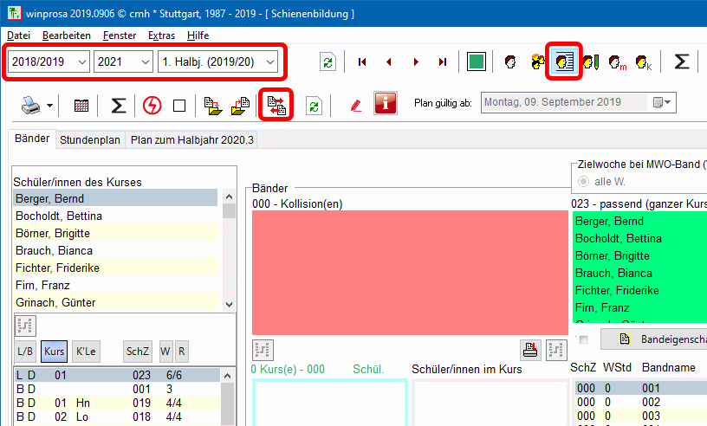707x426 pixels.
Task: Open the red info icon
Action: [x=386, y=104]
